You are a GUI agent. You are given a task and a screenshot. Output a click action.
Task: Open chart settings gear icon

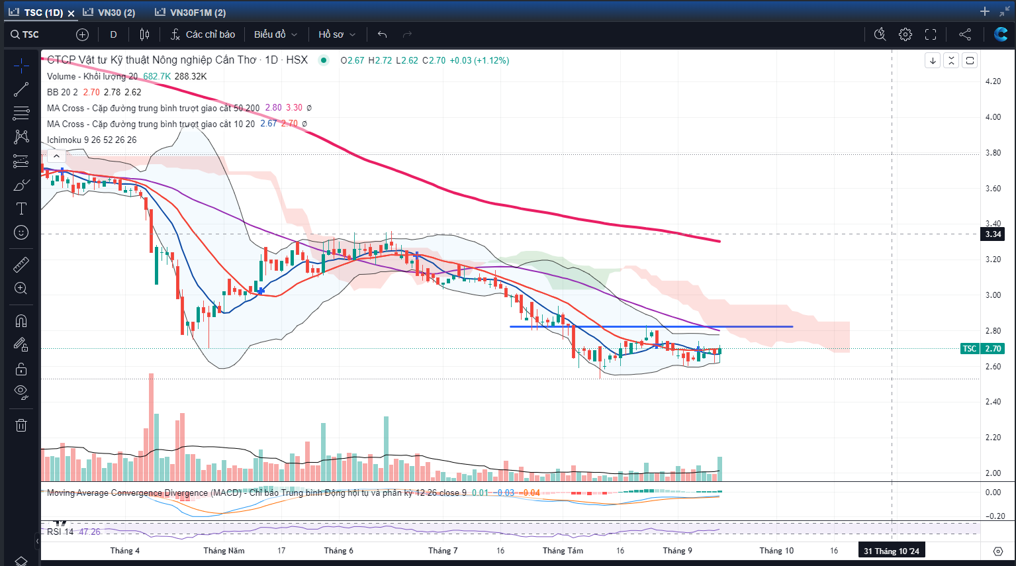(x=905, y=34)
